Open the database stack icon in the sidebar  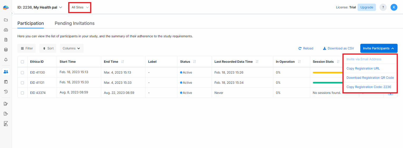click(x=6, y=50)
